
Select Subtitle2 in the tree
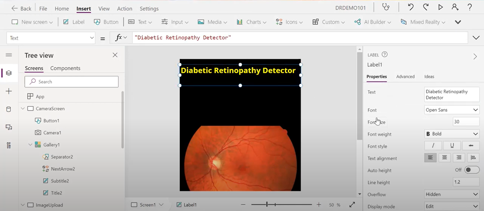[x=60, y=181]
